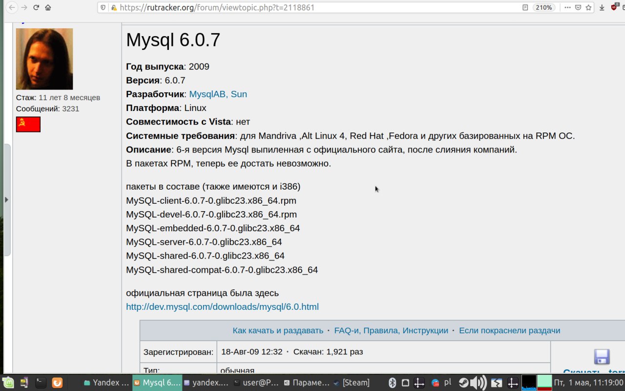Open the calendar clock 'Пт, 1 мая'
This screenshot has width=625, height=391.
coord(589,383)
